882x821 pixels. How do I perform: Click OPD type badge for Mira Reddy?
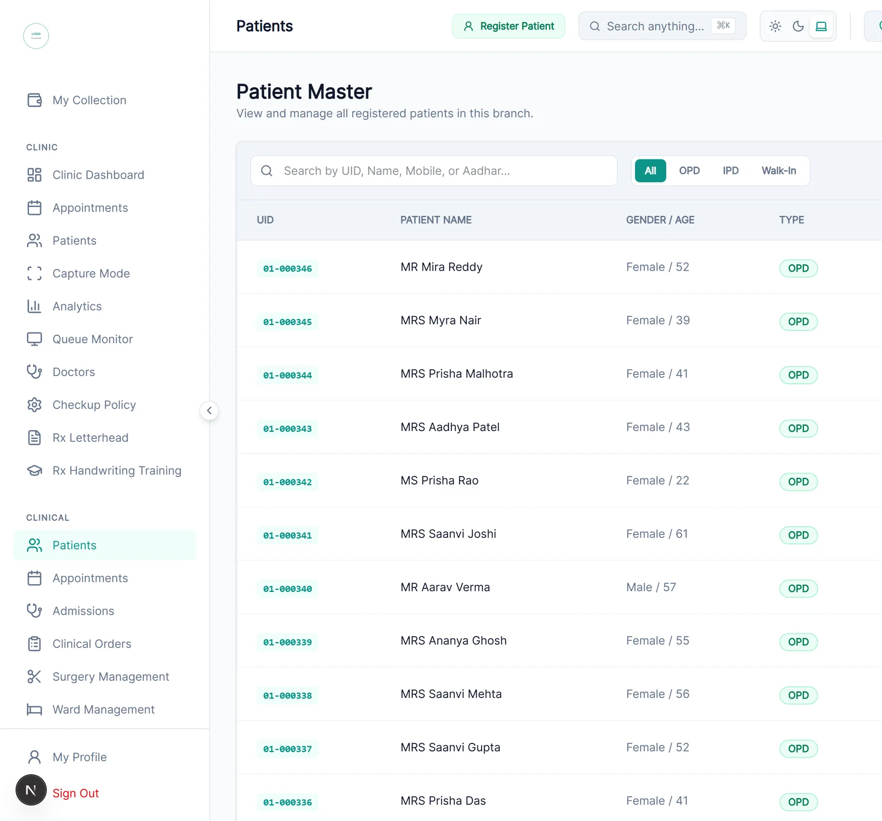point(798,268)
